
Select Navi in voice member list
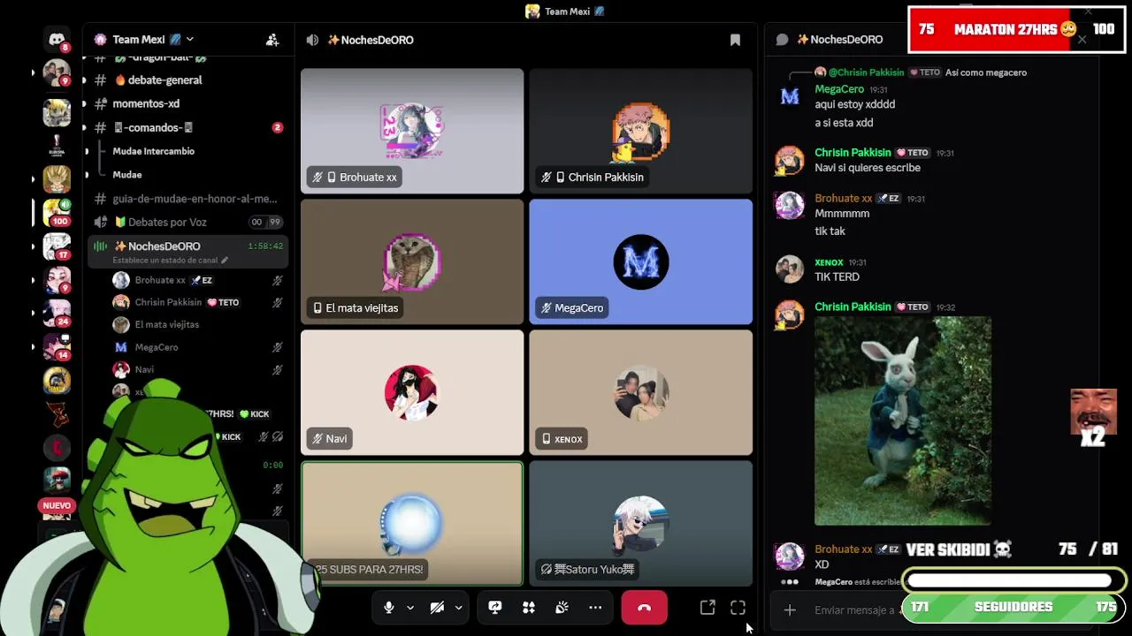[x=196, y=369]
